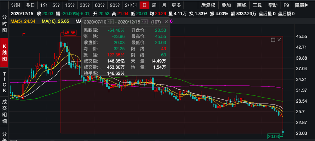The height and width of the screenshot is (141, 315).
Task: Select the 周 weekly period tab
Action: [x=154, y=5]
